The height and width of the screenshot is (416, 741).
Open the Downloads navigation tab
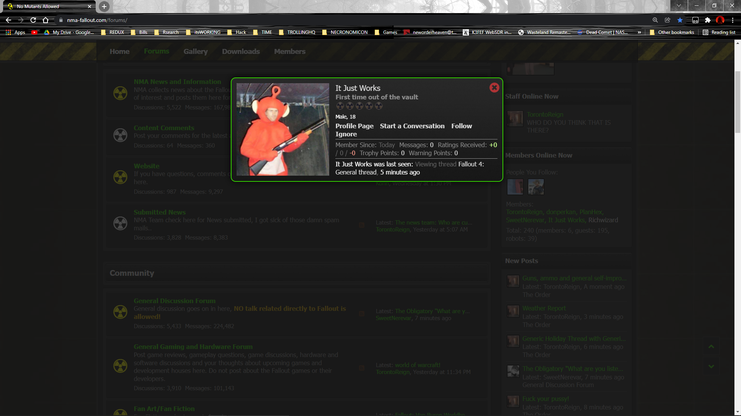(x=241, y=51)
